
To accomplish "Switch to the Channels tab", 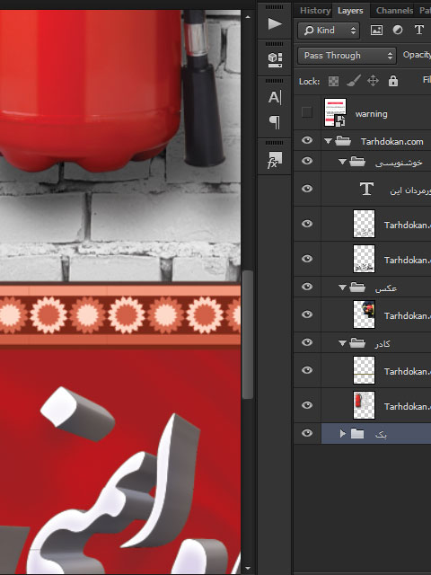I will (x=394, y=11).
